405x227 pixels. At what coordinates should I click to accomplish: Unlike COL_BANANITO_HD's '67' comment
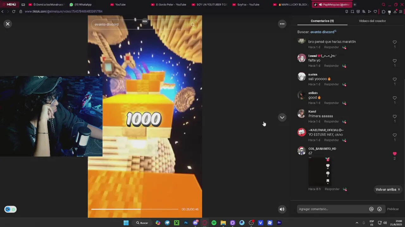click(x=395, y=154)
